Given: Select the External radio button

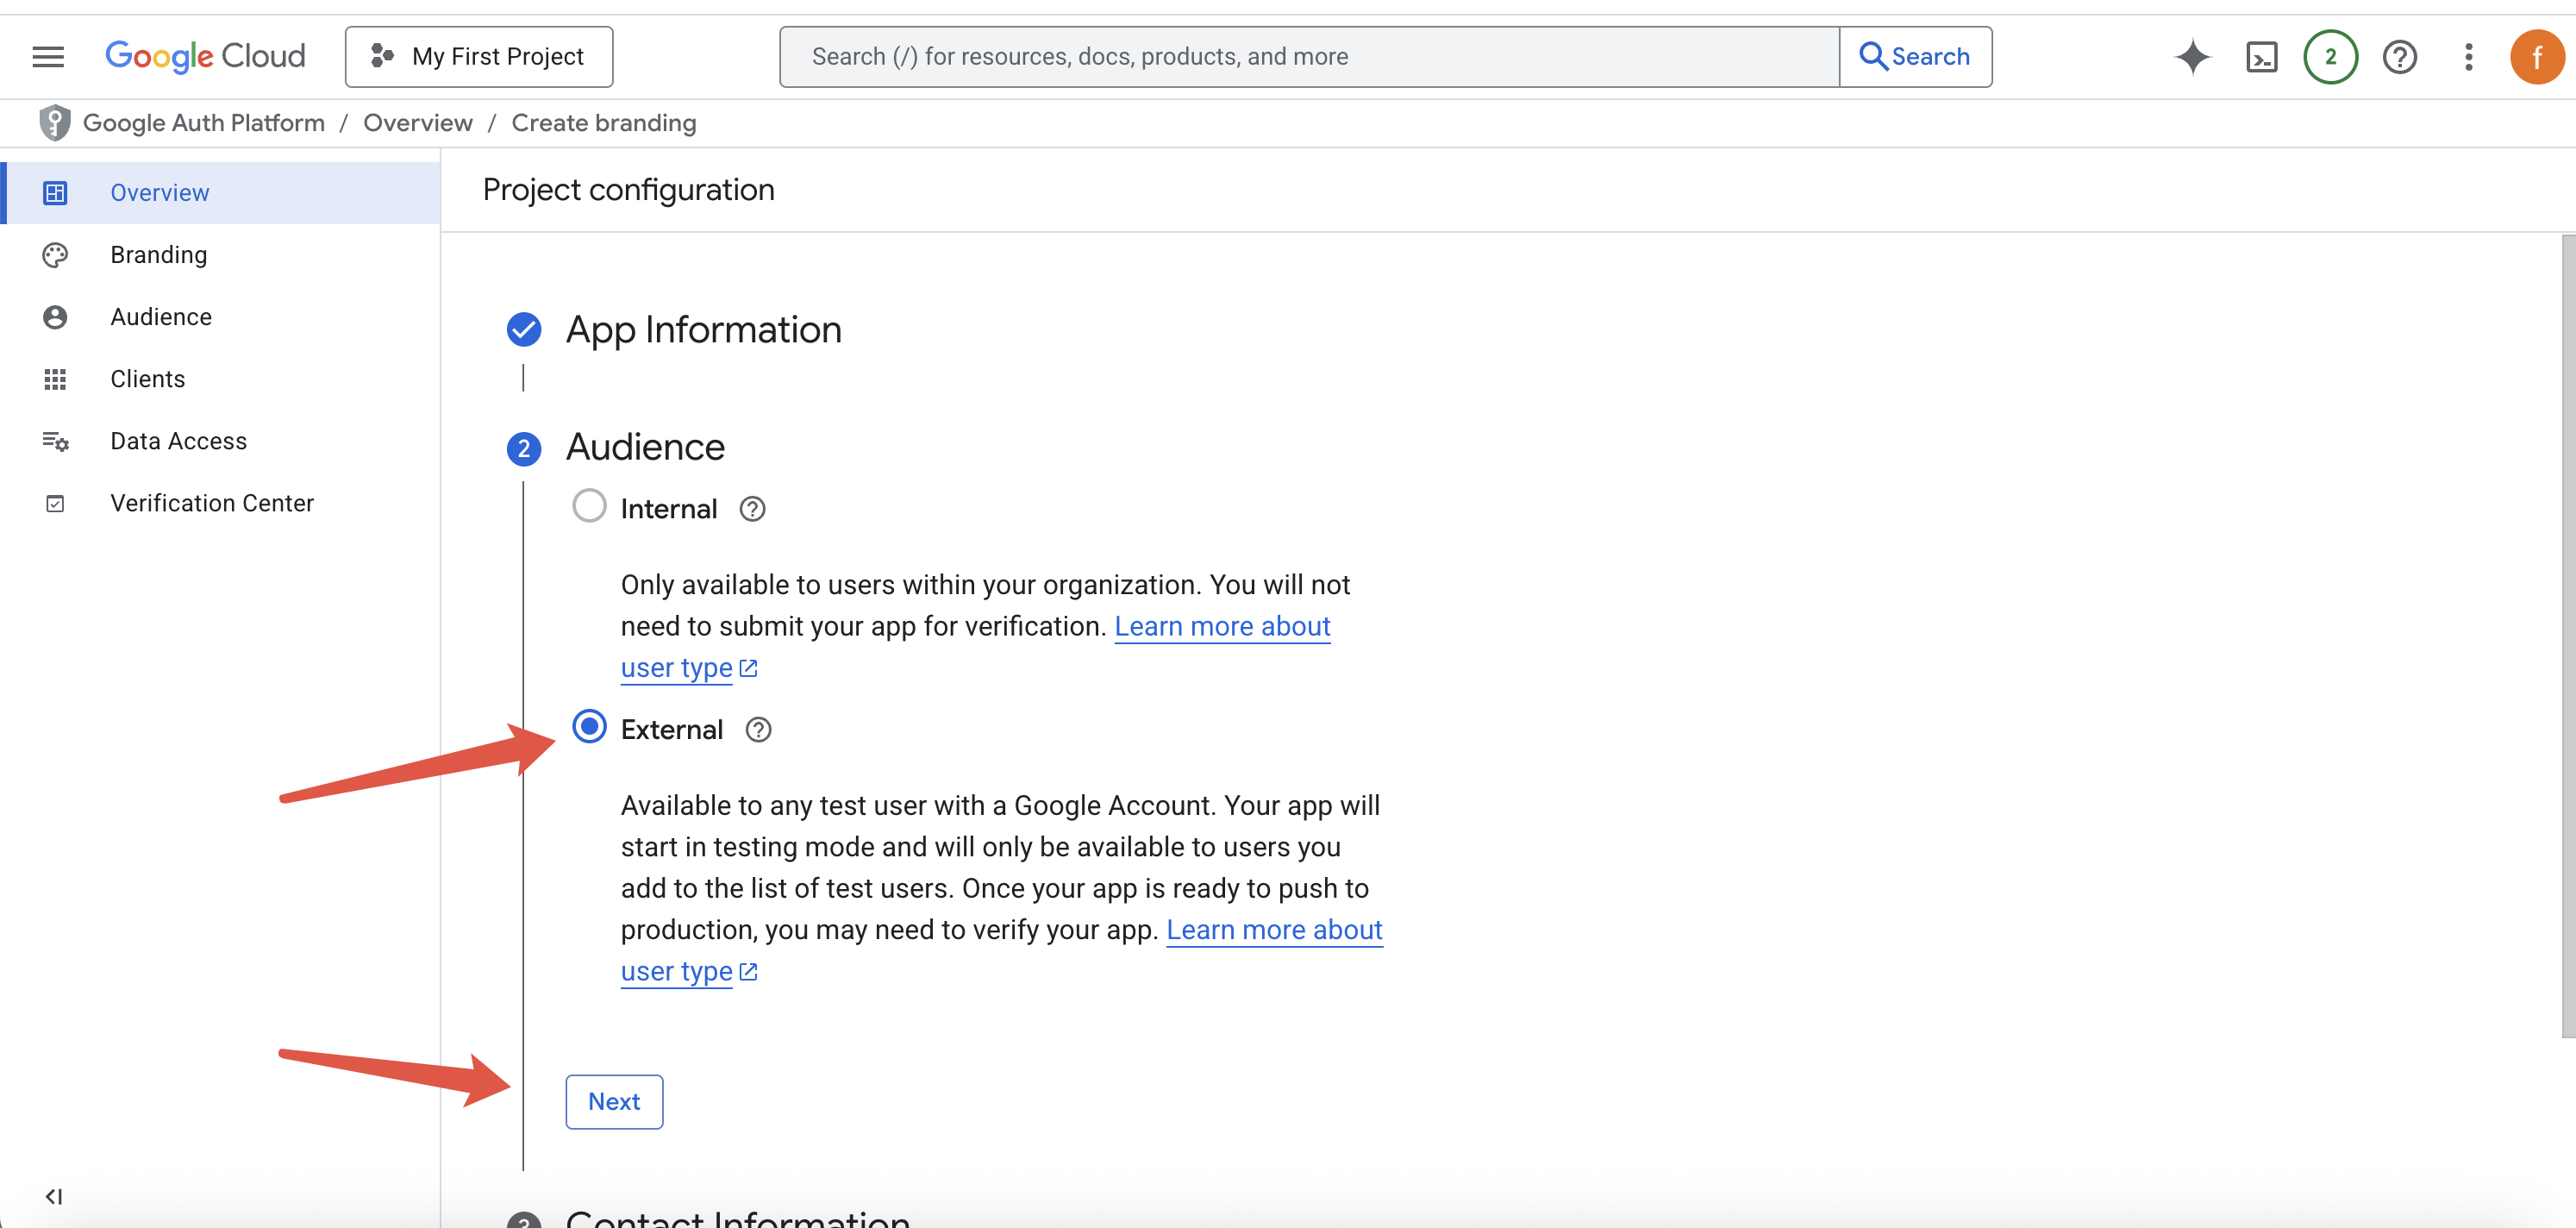Looking at the screenshot, I should pos(589,727).
